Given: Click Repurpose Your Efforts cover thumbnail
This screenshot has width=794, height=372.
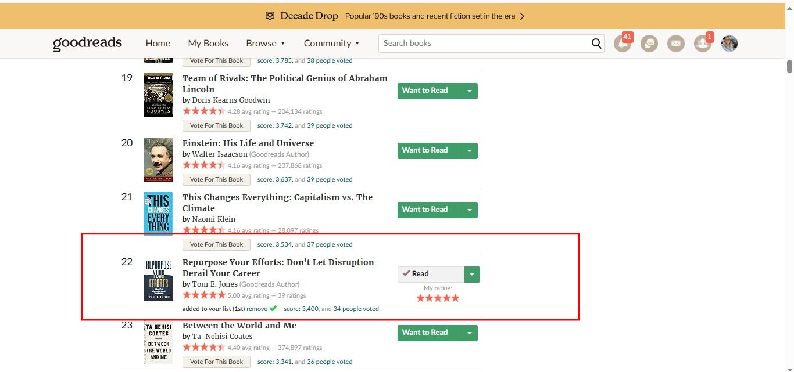Looking at the screenshot, I should pos(159,279).
